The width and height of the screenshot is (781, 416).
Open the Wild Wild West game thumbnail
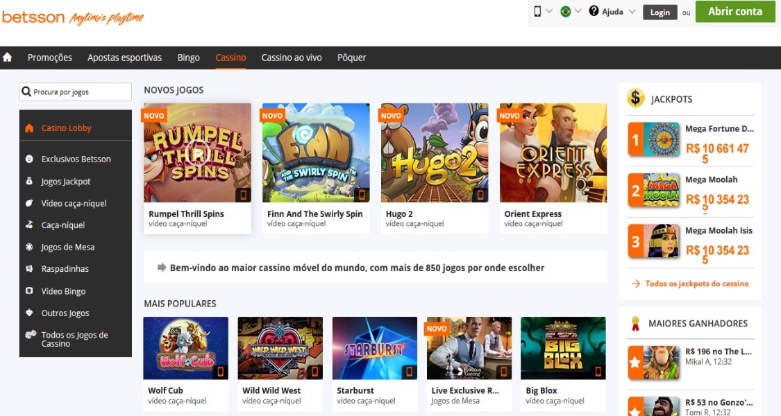click(280, 348)
